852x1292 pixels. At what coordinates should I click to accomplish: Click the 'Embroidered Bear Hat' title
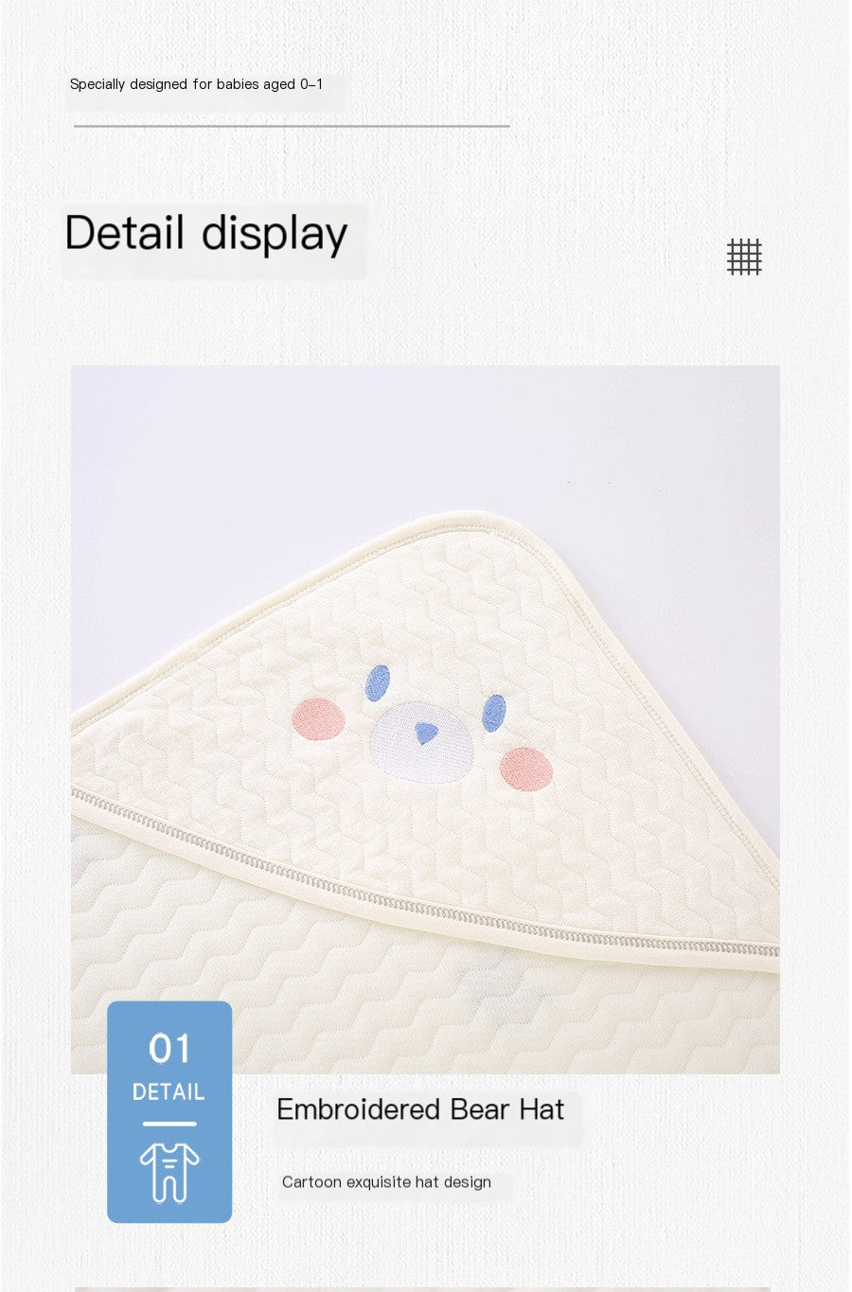coord(420,1109)
